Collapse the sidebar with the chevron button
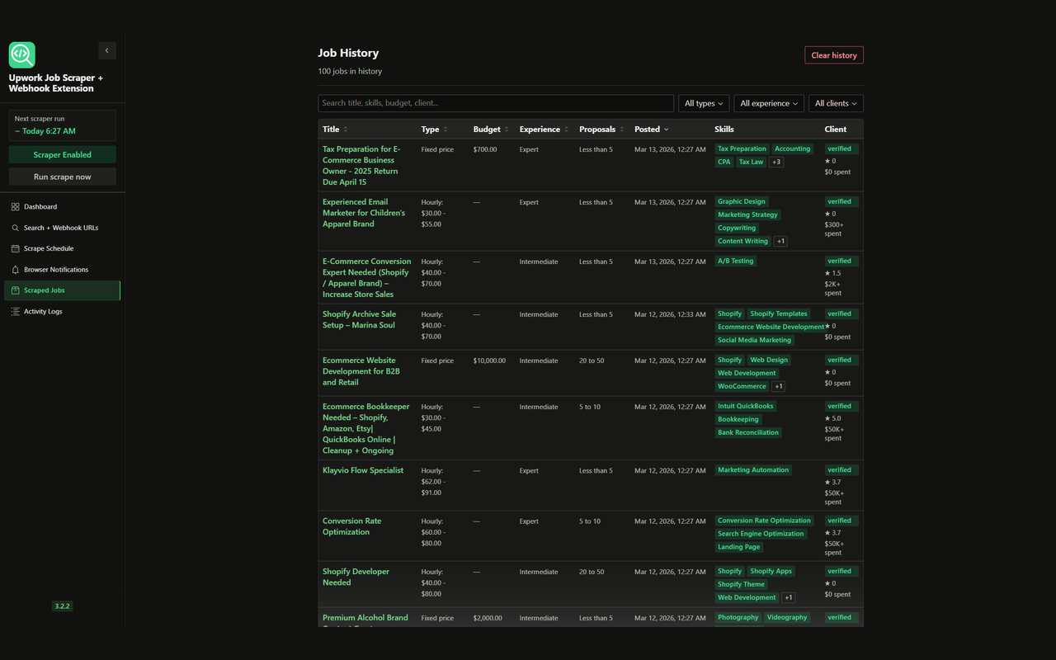Viewport: 1056px width, 660px height. click(107, 50)
